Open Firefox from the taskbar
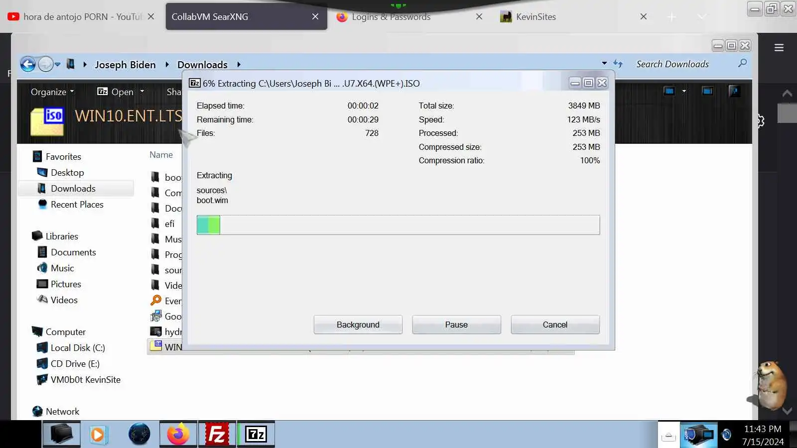The width and height of the screenshot is (797, 448). point(178,435)
